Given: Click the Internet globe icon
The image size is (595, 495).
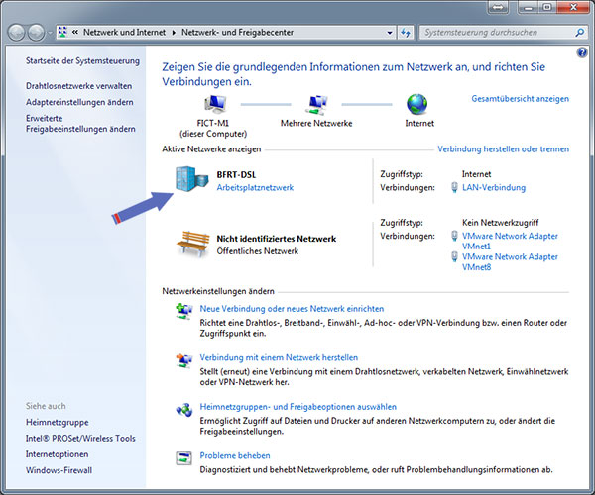Looking at the screenshot, I should click(x=416, y=104).
